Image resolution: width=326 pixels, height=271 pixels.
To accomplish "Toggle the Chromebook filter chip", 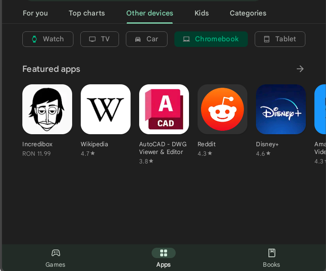I will point(211,39).
